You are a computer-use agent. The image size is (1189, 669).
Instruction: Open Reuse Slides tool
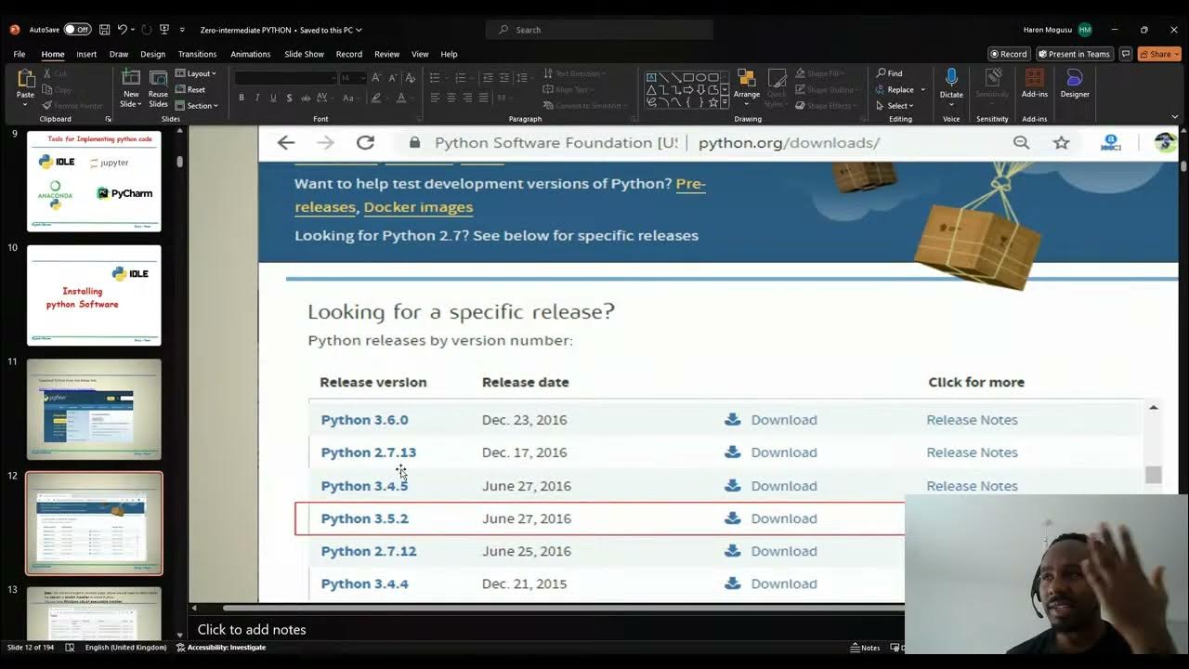[158, 88]
